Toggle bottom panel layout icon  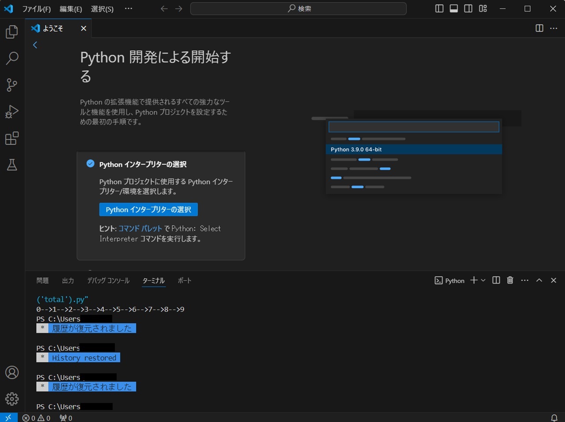[454, 8]
